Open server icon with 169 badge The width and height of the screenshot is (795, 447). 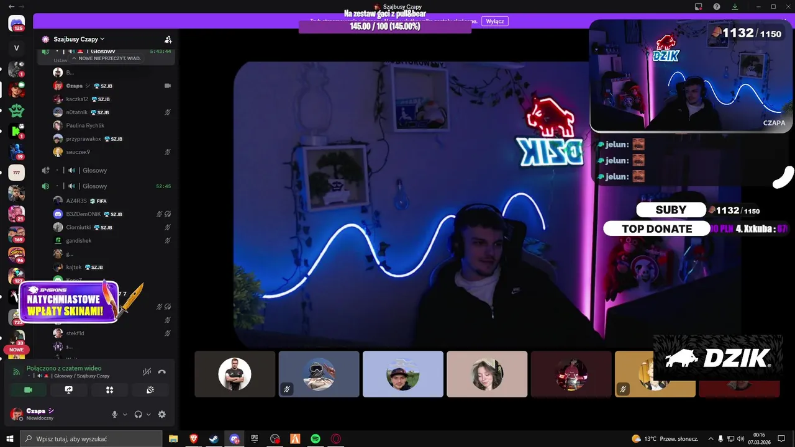17,234
